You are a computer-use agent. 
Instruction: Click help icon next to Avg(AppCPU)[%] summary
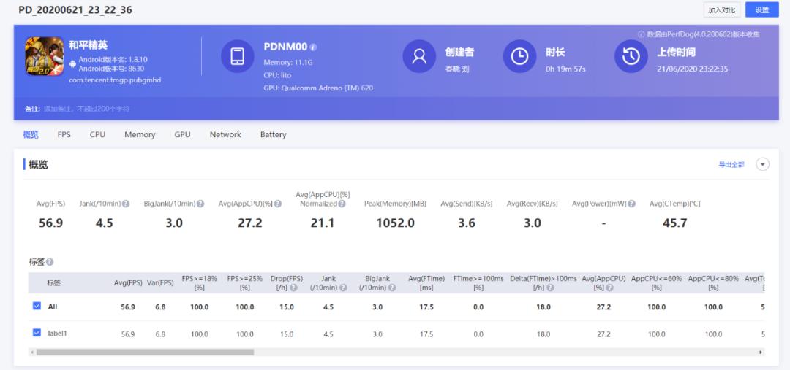(278, 204)
